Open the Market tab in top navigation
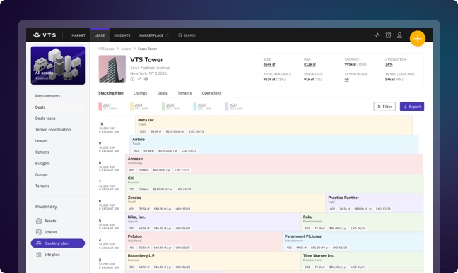 78,35
